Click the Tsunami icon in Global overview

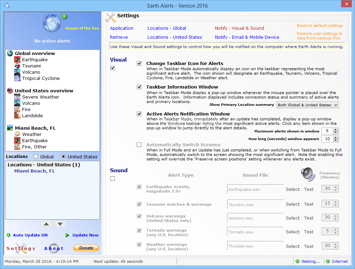(17, 66)
